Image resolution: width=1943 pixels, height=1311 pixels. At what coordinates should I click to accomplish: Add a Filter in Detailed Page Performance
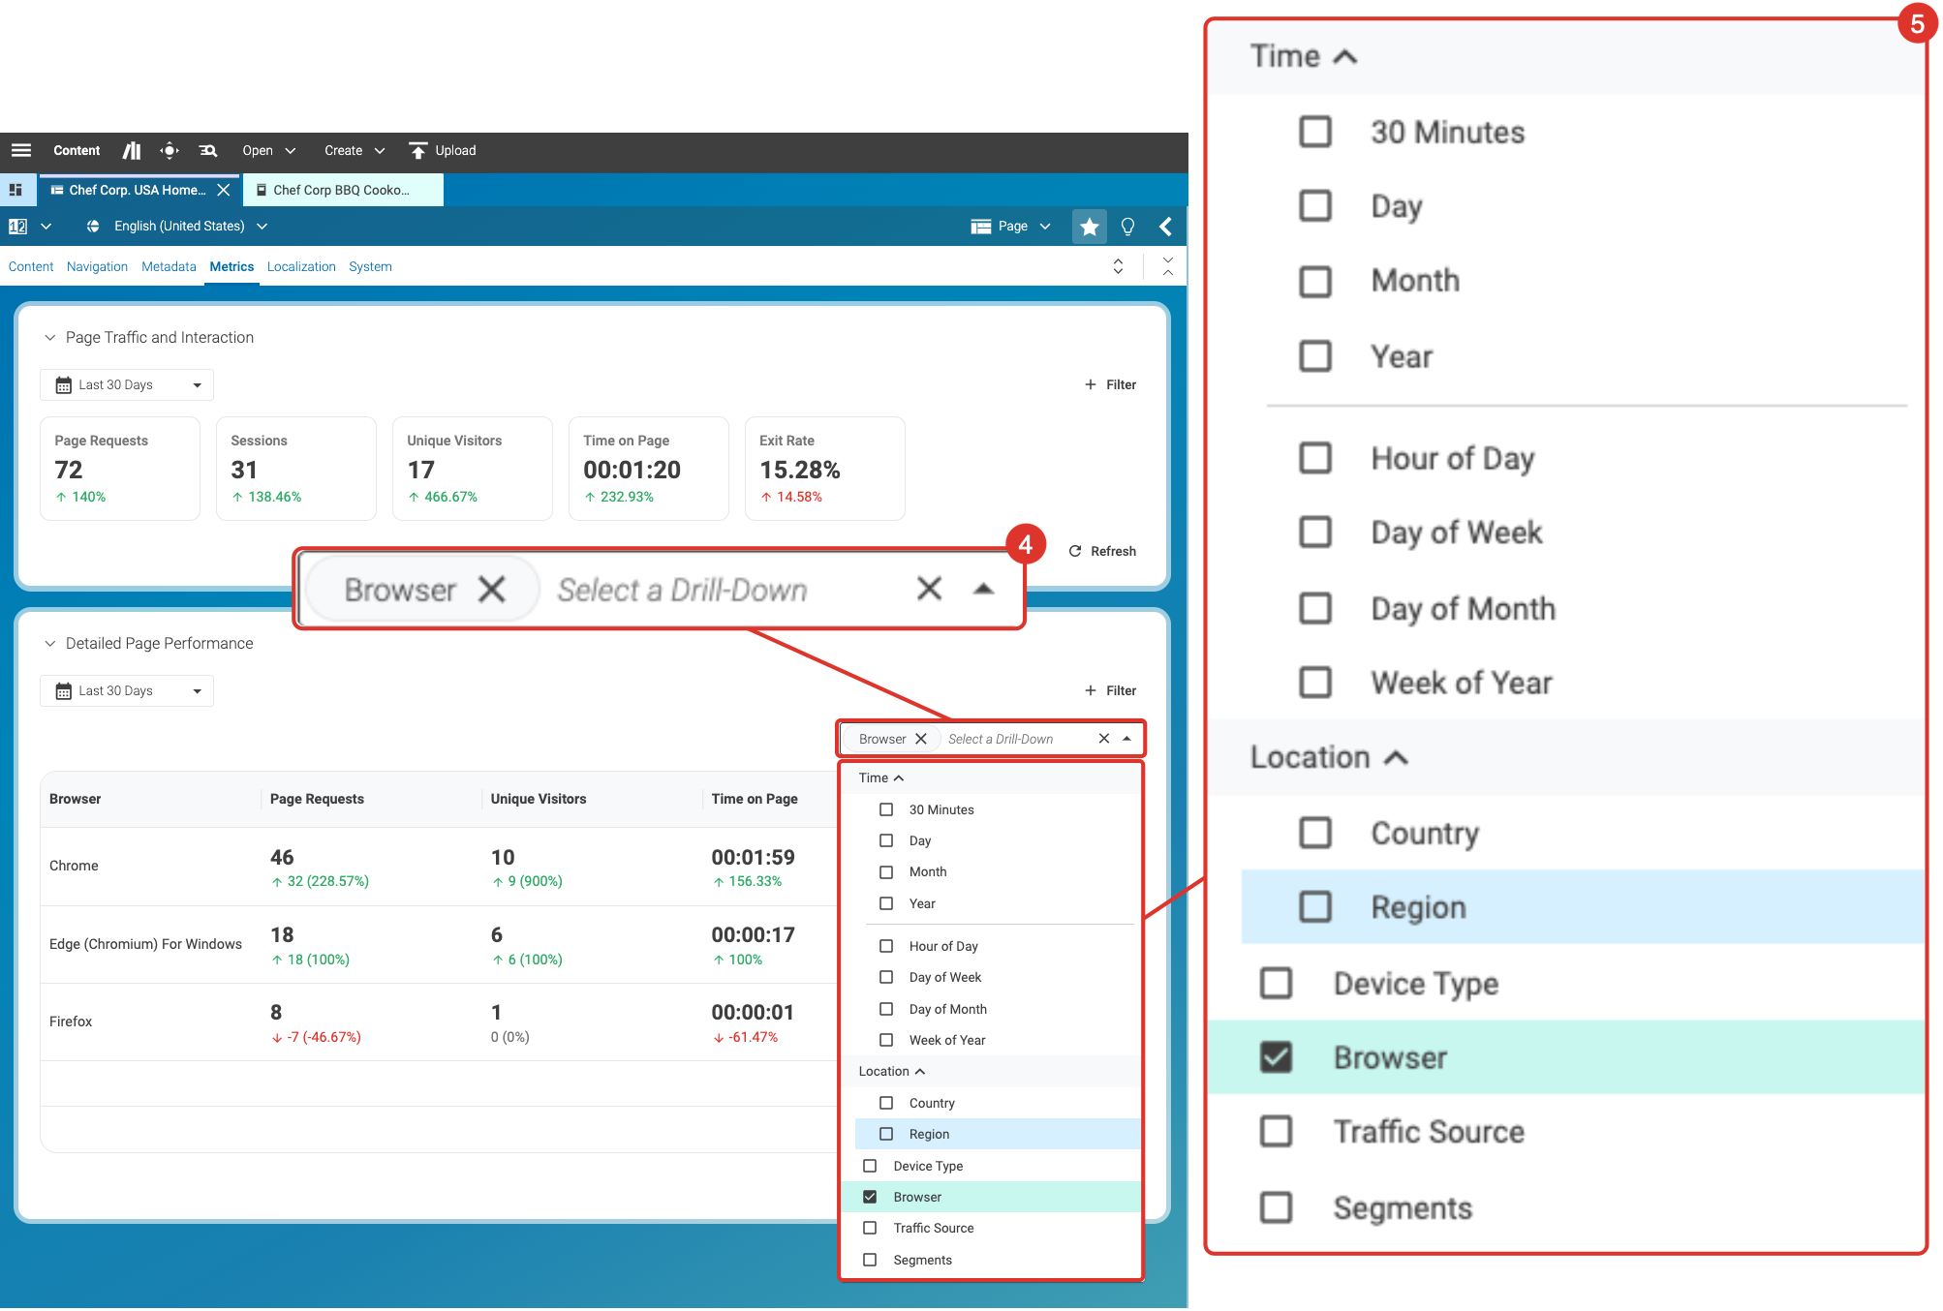(1110, 690)
